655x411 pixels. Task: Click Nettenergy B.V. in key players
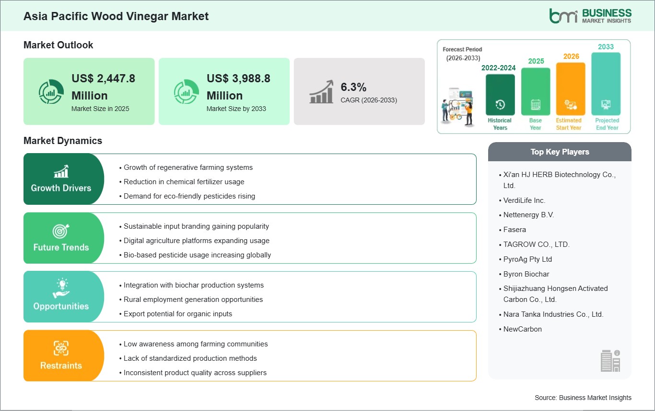pos(528,215)
